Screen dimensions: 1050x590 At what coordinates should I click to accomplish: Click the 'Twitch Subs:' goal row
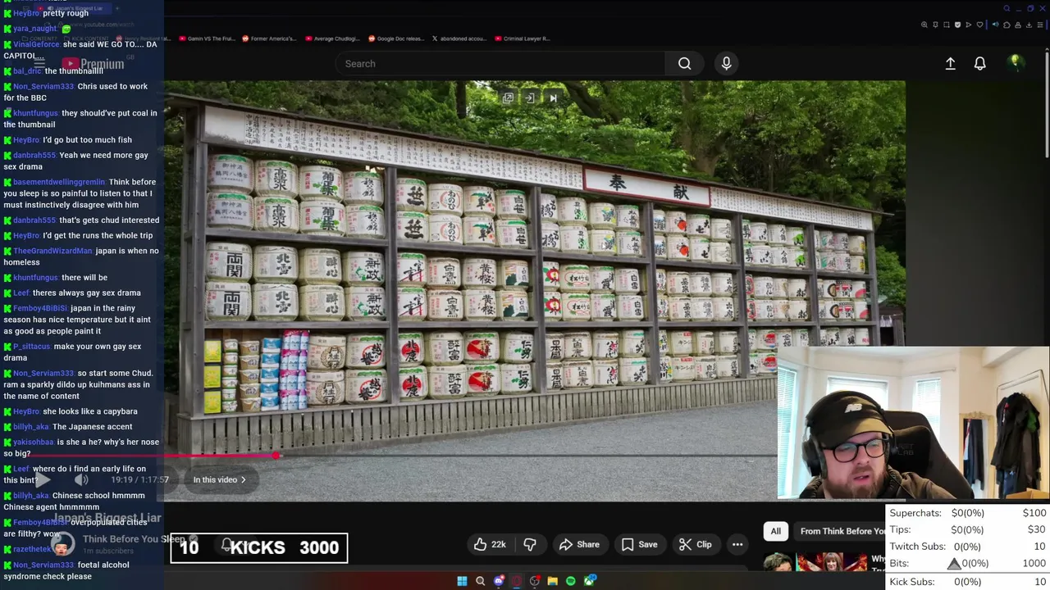pos(968,547)
